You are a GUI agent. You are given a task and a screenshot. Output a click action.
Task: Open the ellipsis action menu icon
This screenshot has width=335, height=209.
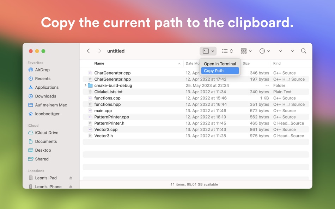(x=262, y=51)
